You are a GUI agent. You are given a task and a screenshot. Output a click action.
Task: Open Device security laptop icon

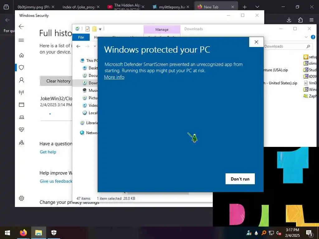click(21, 117)
